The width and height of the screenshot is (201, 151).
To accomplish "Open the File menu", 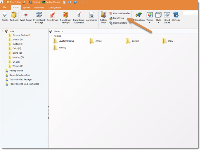I will (5, 7).
